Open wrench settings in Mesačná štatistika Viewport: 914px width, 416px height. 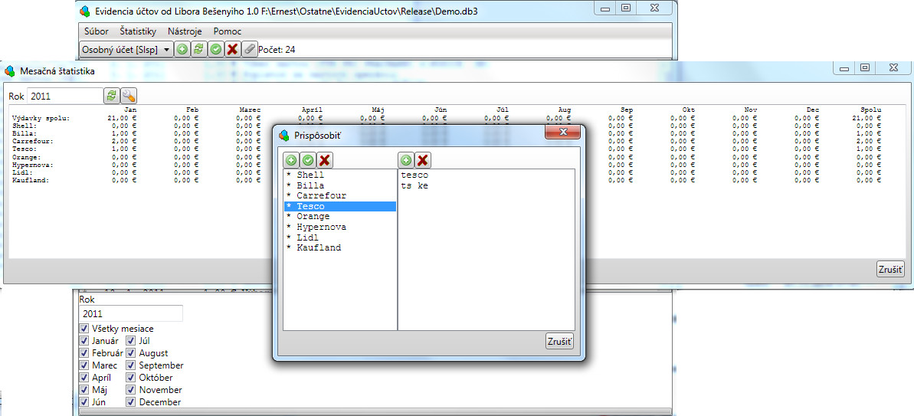[128, 96]
